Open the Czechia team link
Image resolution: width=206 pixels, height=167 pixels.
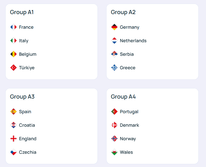pyautogui.click(x=28, y=152)
